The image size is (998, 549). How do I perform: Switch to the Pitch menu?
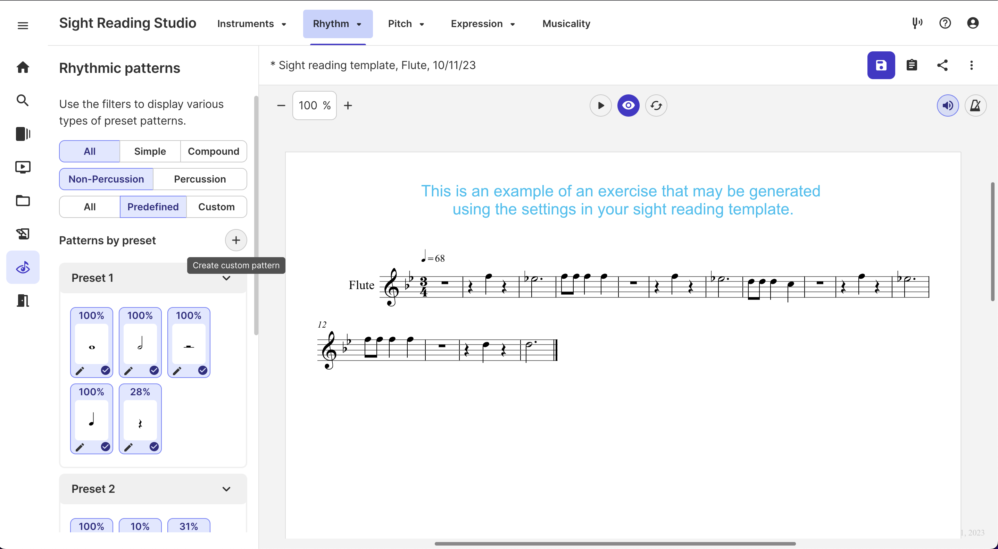click(x=406, y=24)
